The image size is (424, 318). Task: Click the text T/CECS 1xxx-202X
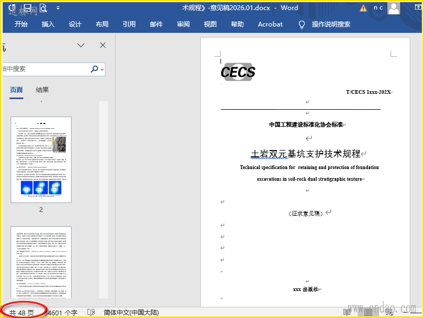coord(368,92)
